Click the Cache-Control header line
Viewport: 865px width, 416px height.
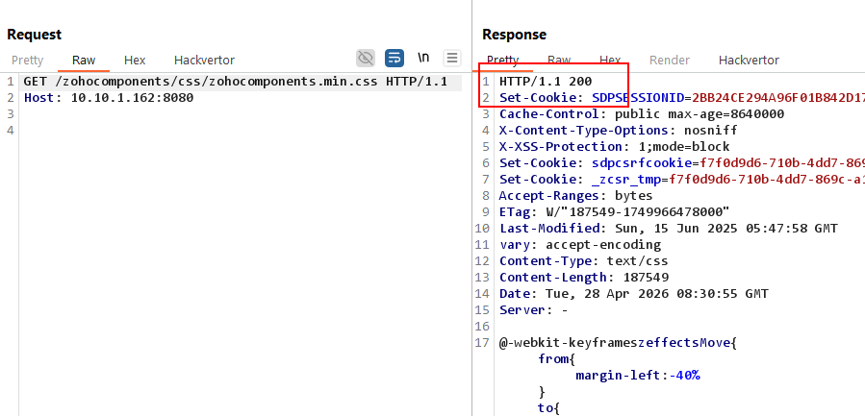click(x=642, y=114)
